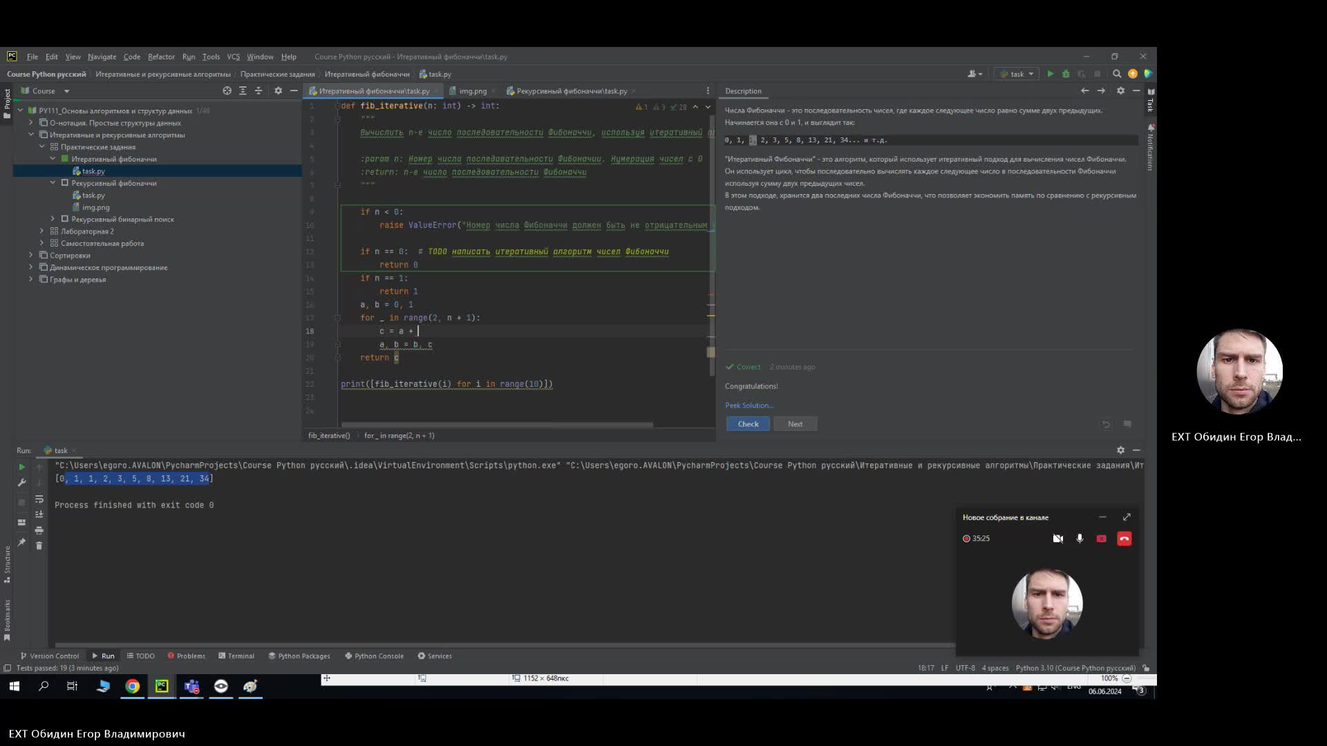Open PyCharm from Windows taskbar
This screenshot has height=746, width=1327.
[162, 686]
